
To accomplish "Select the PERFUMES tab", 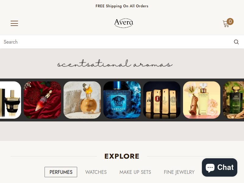I will click(x=61, y=172).
